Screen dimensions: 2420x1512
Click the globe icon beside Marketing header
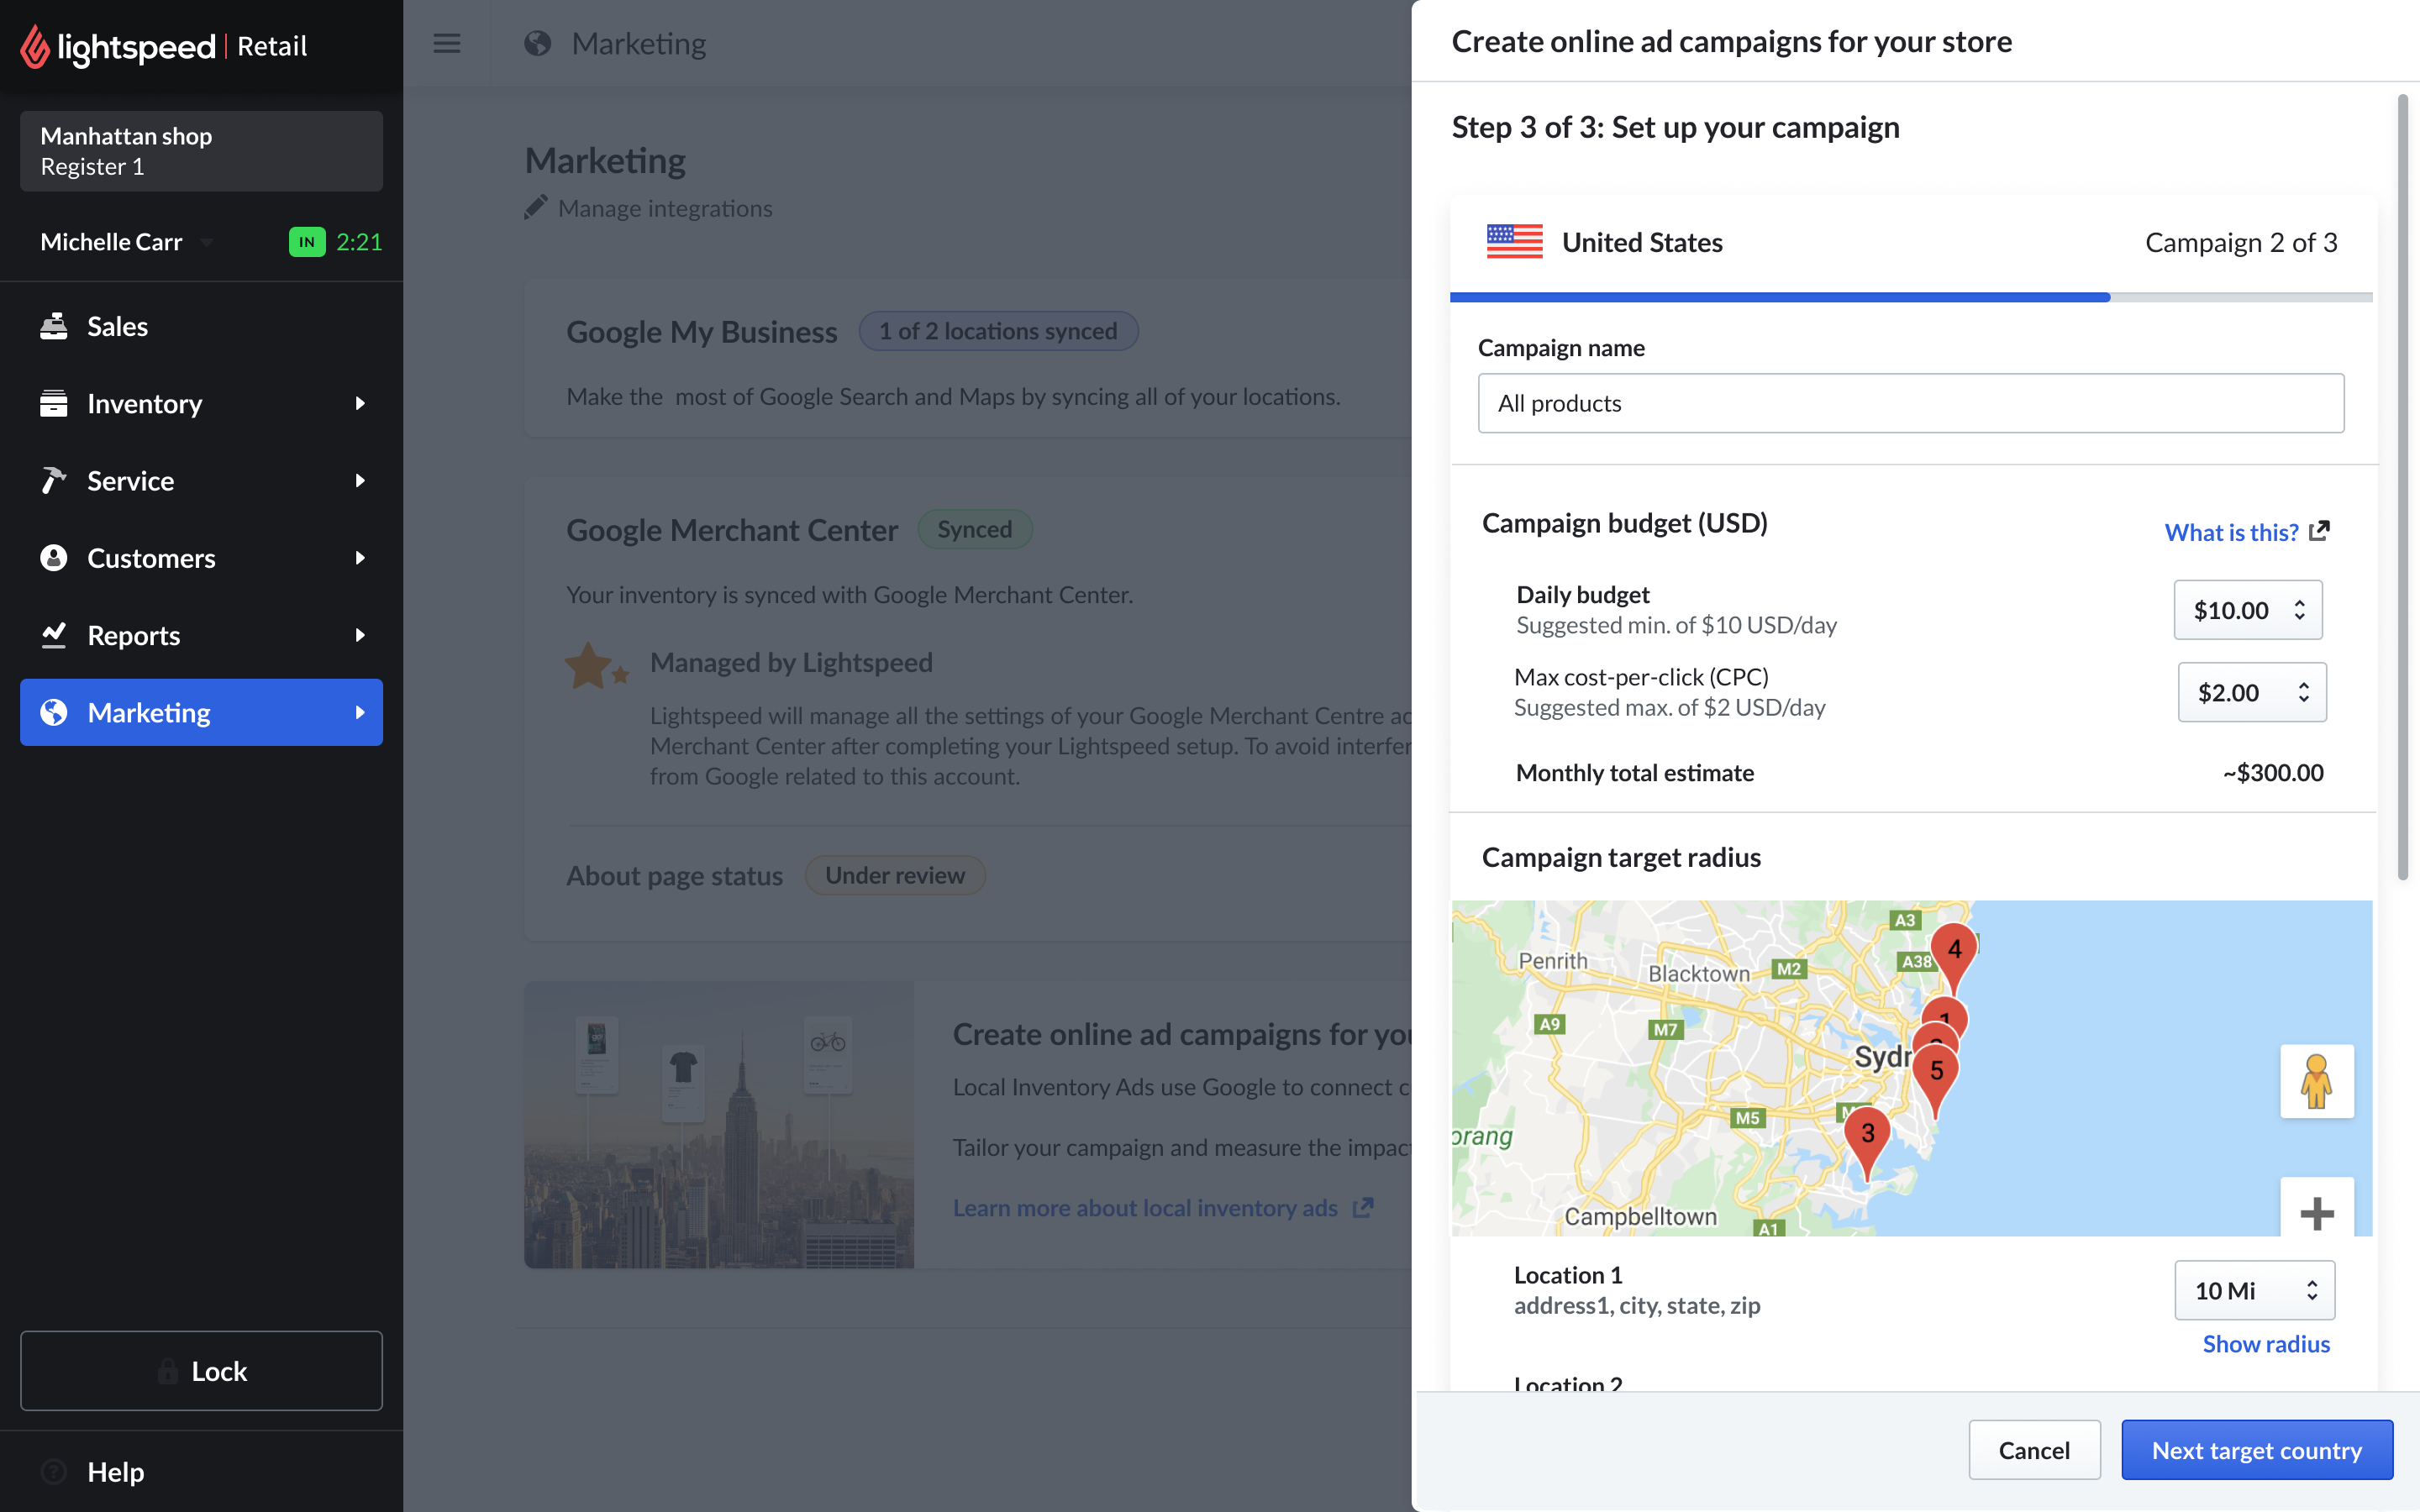pos(538,43)
